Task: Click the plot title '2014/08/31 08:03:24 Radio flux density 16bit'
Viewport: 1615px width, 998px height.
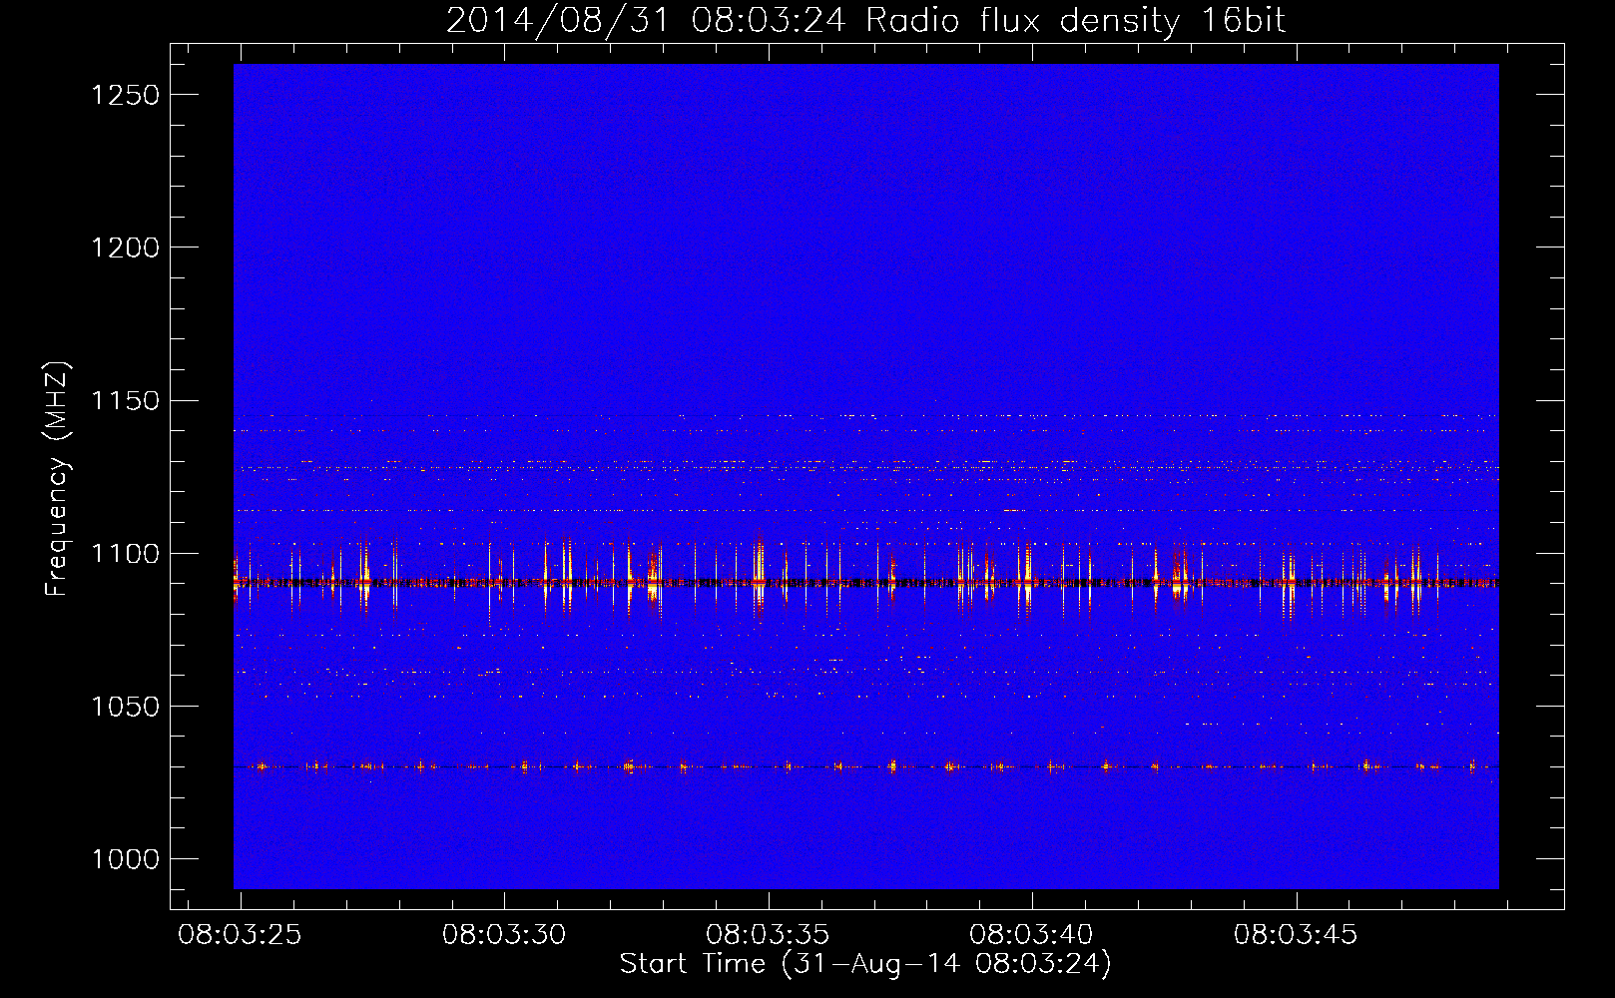Action: coord(865,20)
